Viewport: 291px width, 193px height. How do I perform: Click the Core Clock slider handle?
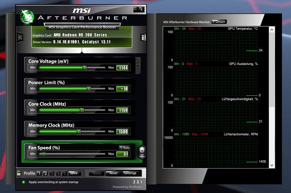(x=82, y=110)
